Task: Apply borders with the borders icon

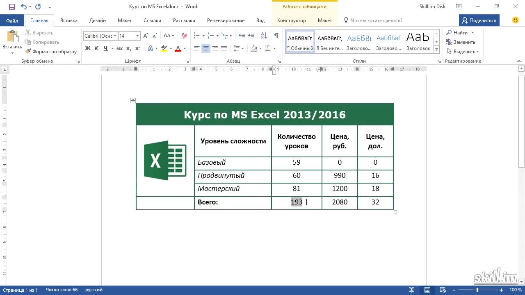Action: (268, 48)
